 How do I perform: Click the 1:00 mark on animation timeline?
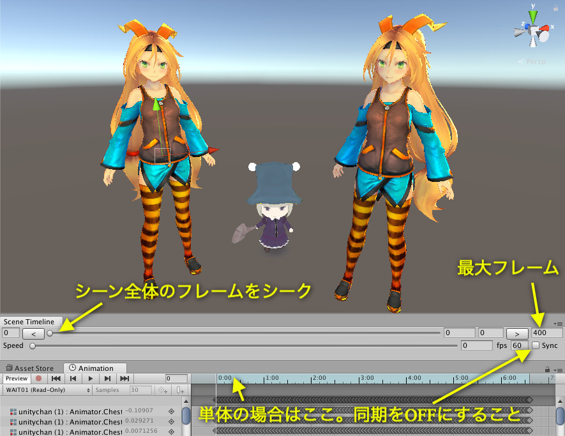pos(272,378)
